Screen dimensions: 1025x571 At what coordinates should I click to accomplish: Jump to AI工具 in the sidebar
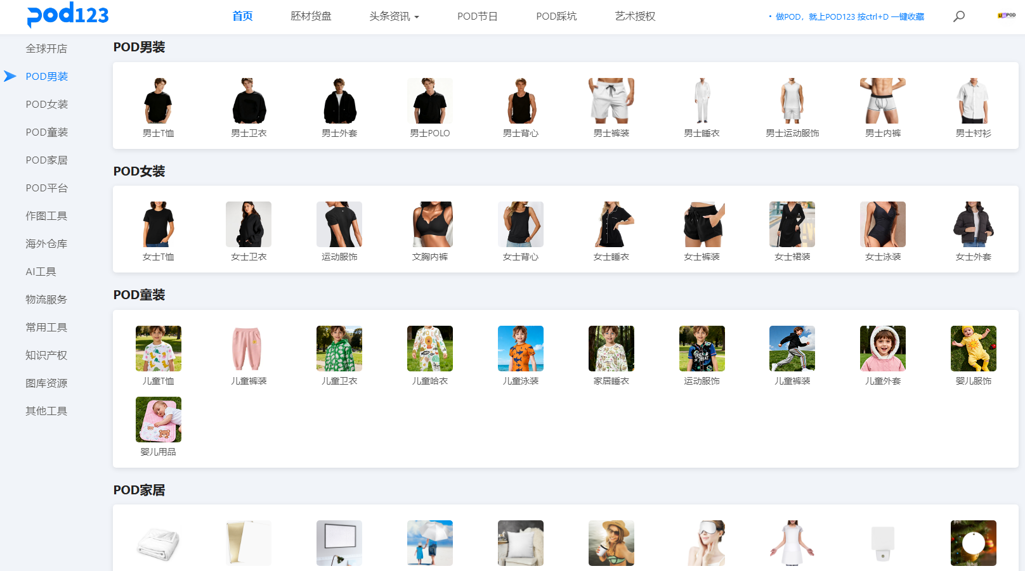[41, 272]
